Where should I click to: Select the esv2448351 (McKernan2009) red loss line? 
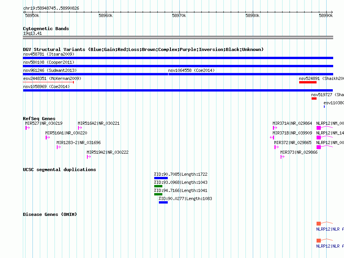coord(48,82)
